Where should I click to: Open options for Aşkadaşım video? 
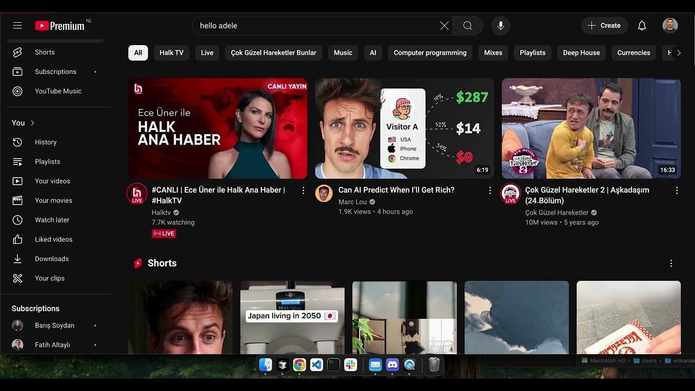click(677, 191)
